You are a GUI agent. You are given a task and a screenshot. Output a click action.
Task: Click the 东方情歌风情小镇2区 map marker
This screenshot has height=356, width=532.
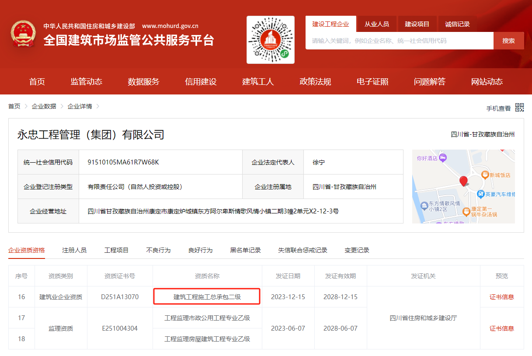424,206
